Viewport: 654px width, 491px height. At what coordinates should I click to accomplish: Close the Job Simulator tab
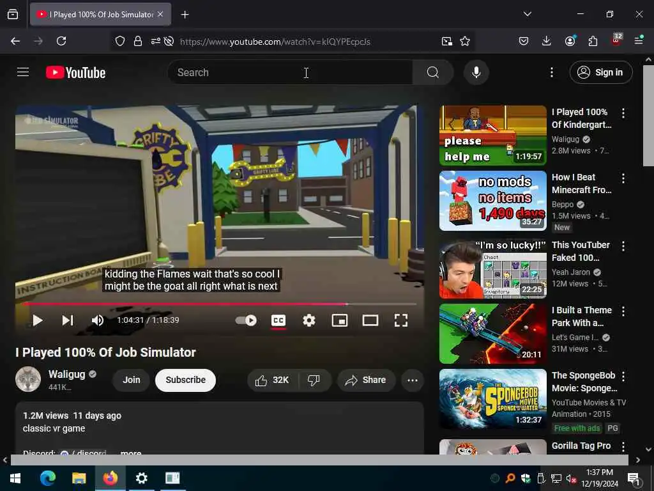[x=160, y=14]
